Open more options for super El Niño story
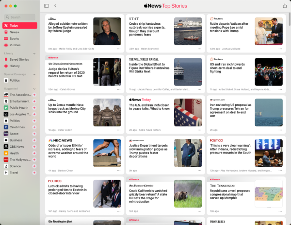This screenshot has height=225, width=291. pos(119,171)
